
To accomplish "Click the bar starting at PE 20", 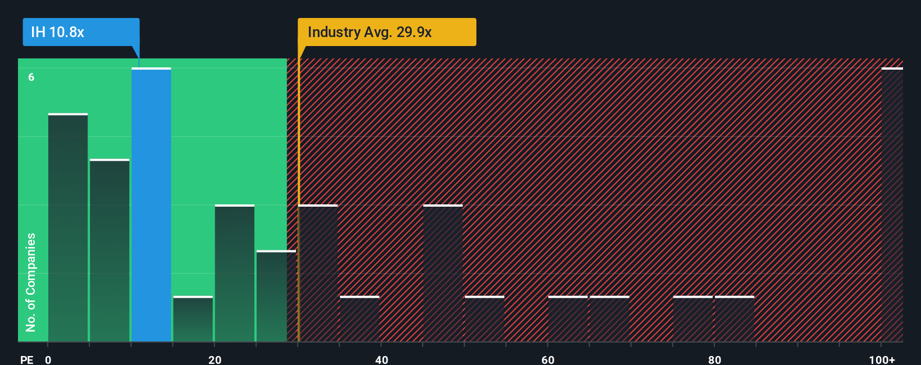I will point(235,273).
